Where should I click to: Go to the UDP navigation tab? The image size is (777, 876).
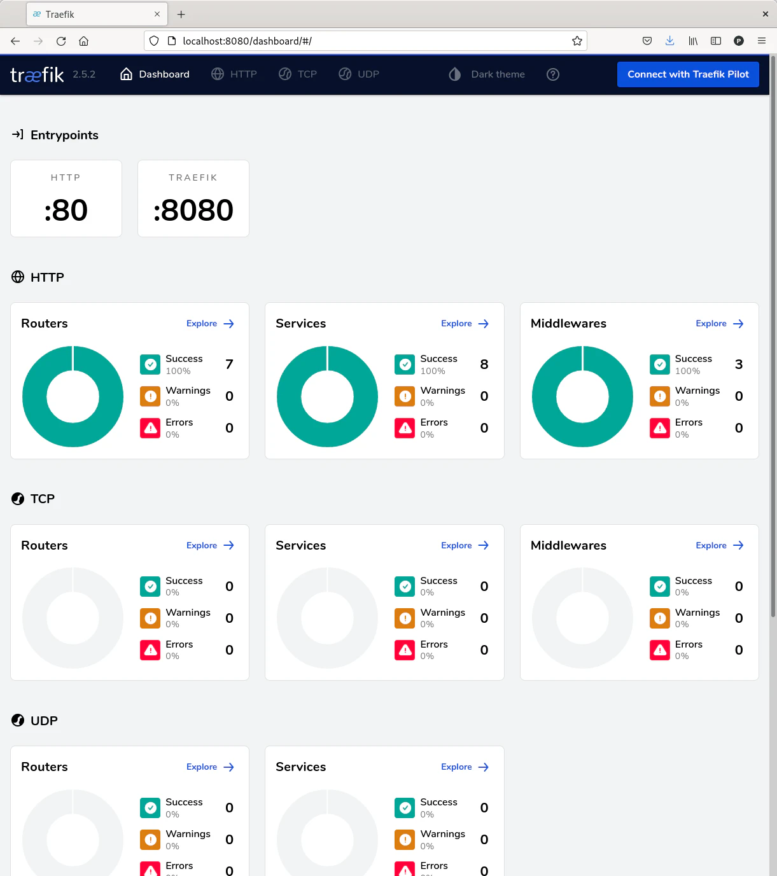(359, 74)
